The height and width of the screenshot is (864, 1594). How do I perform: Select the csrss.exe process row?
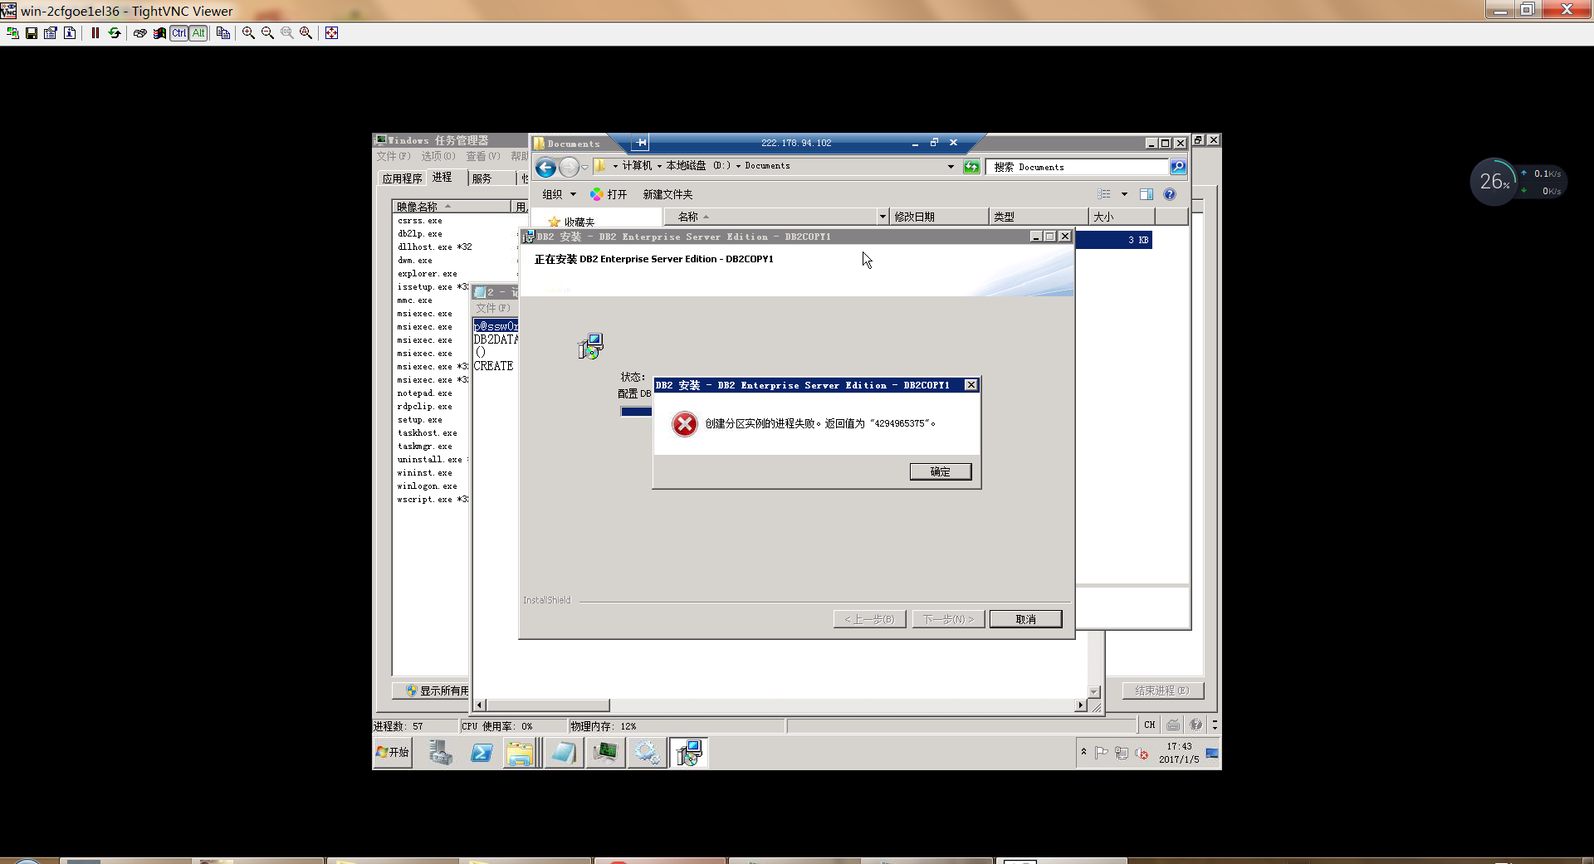click(432, 221)
